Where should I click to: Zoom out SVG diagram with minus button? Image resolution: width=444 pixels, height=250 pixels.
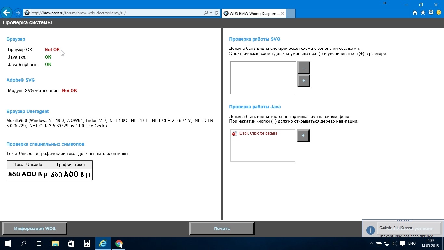pos(304,68)
